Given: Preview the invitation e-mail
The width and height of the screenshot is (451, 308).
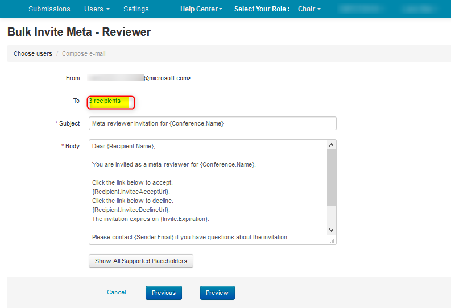Looking at the screenshot, I should pyautogui.click(x=217, y=293).
